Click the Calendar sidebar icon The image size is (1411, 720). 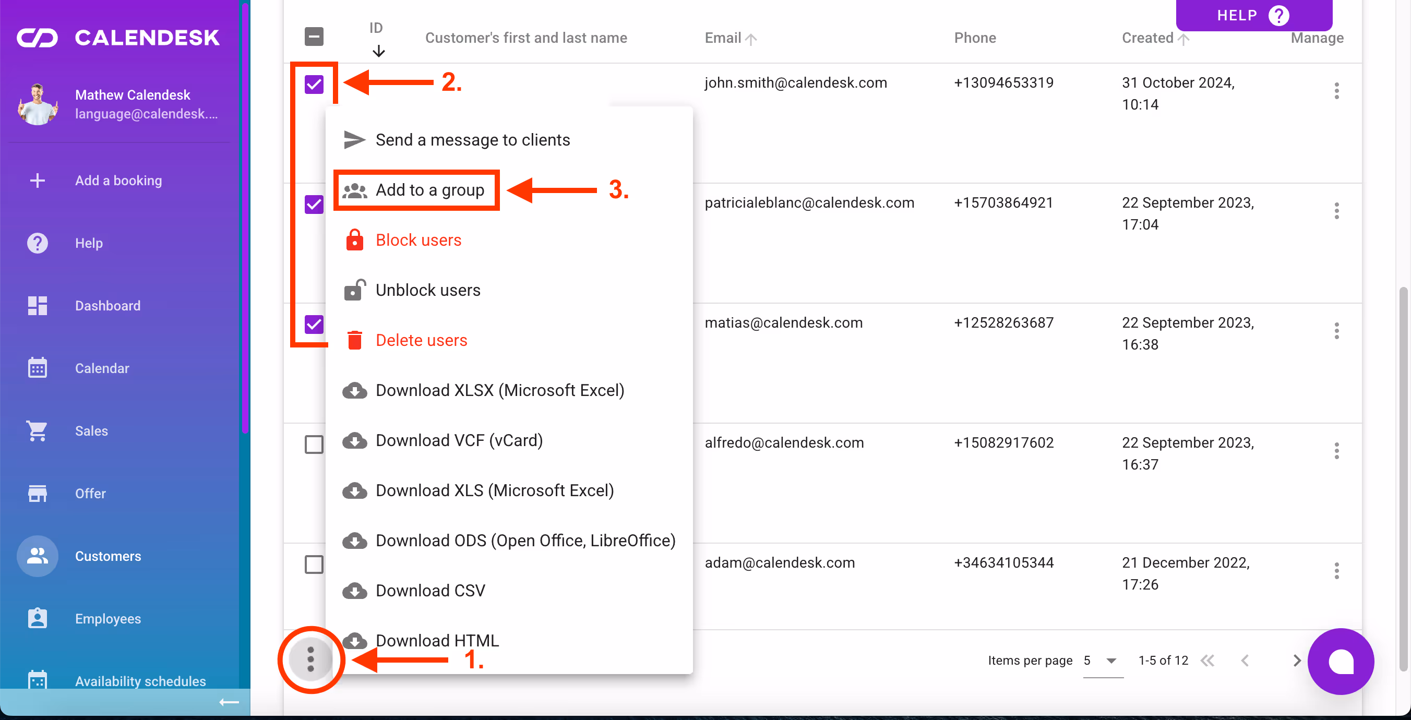click(x=37, y=368)
